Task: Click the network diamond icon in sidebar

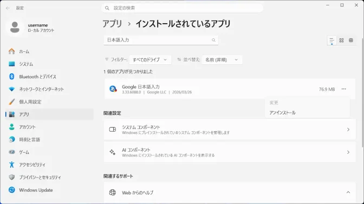Action: coord(11,89)
